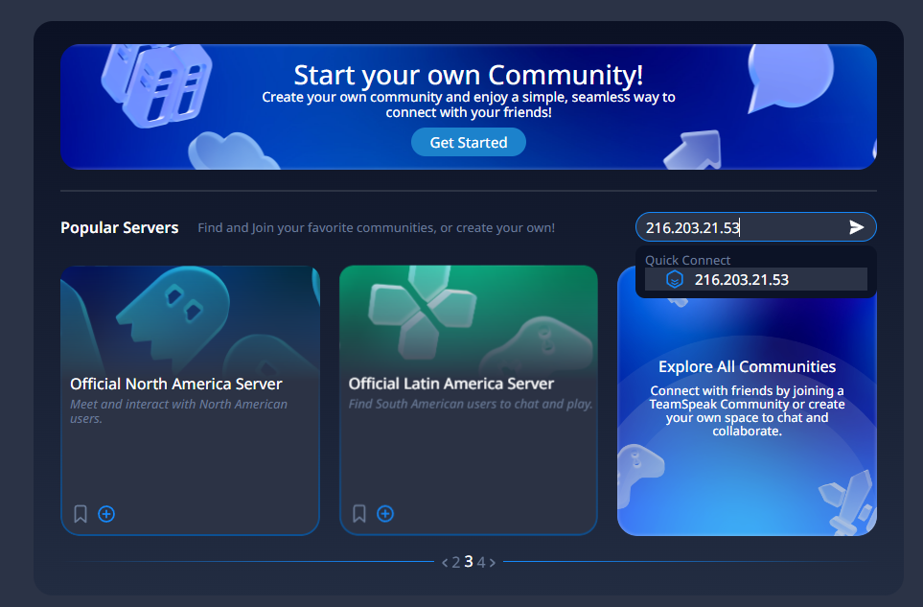
Task: Switch to page 4 of popular servers
Action: point(481,563)
